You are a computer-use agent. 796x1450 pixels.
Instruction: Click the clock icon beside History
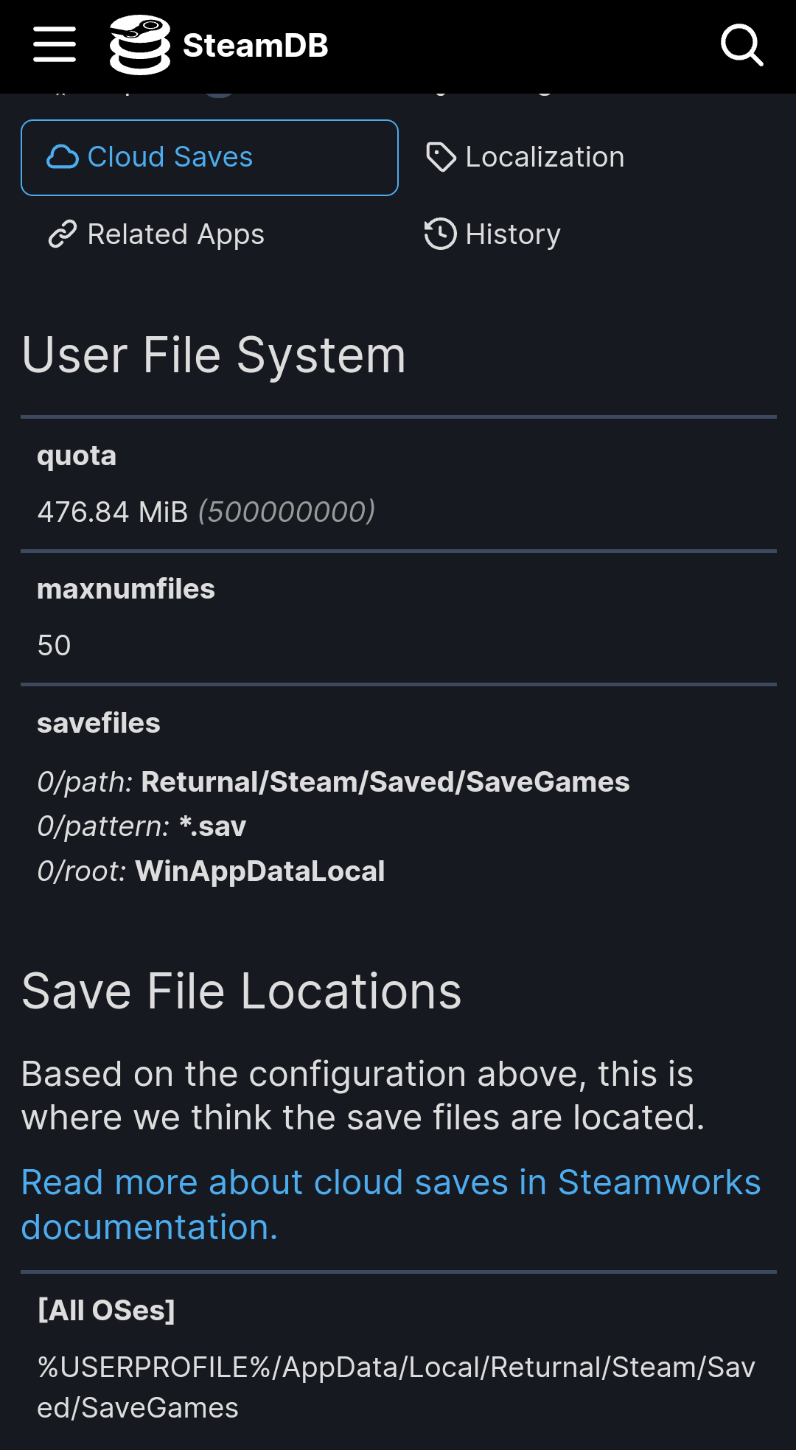[440, 234]
